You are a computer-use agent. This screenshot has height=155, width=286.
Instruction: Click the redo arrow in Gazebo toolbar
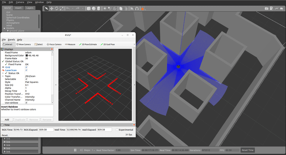click(x=78, y=8)
